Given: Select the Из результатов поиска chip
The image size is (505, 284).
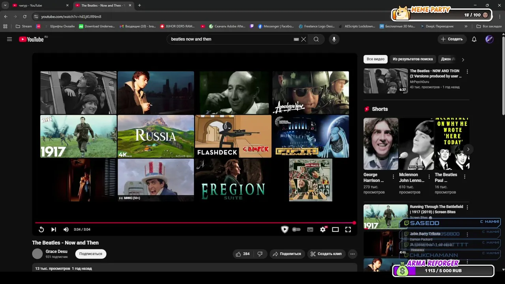Looking at the screenshot, I should [x=413, y=59].
